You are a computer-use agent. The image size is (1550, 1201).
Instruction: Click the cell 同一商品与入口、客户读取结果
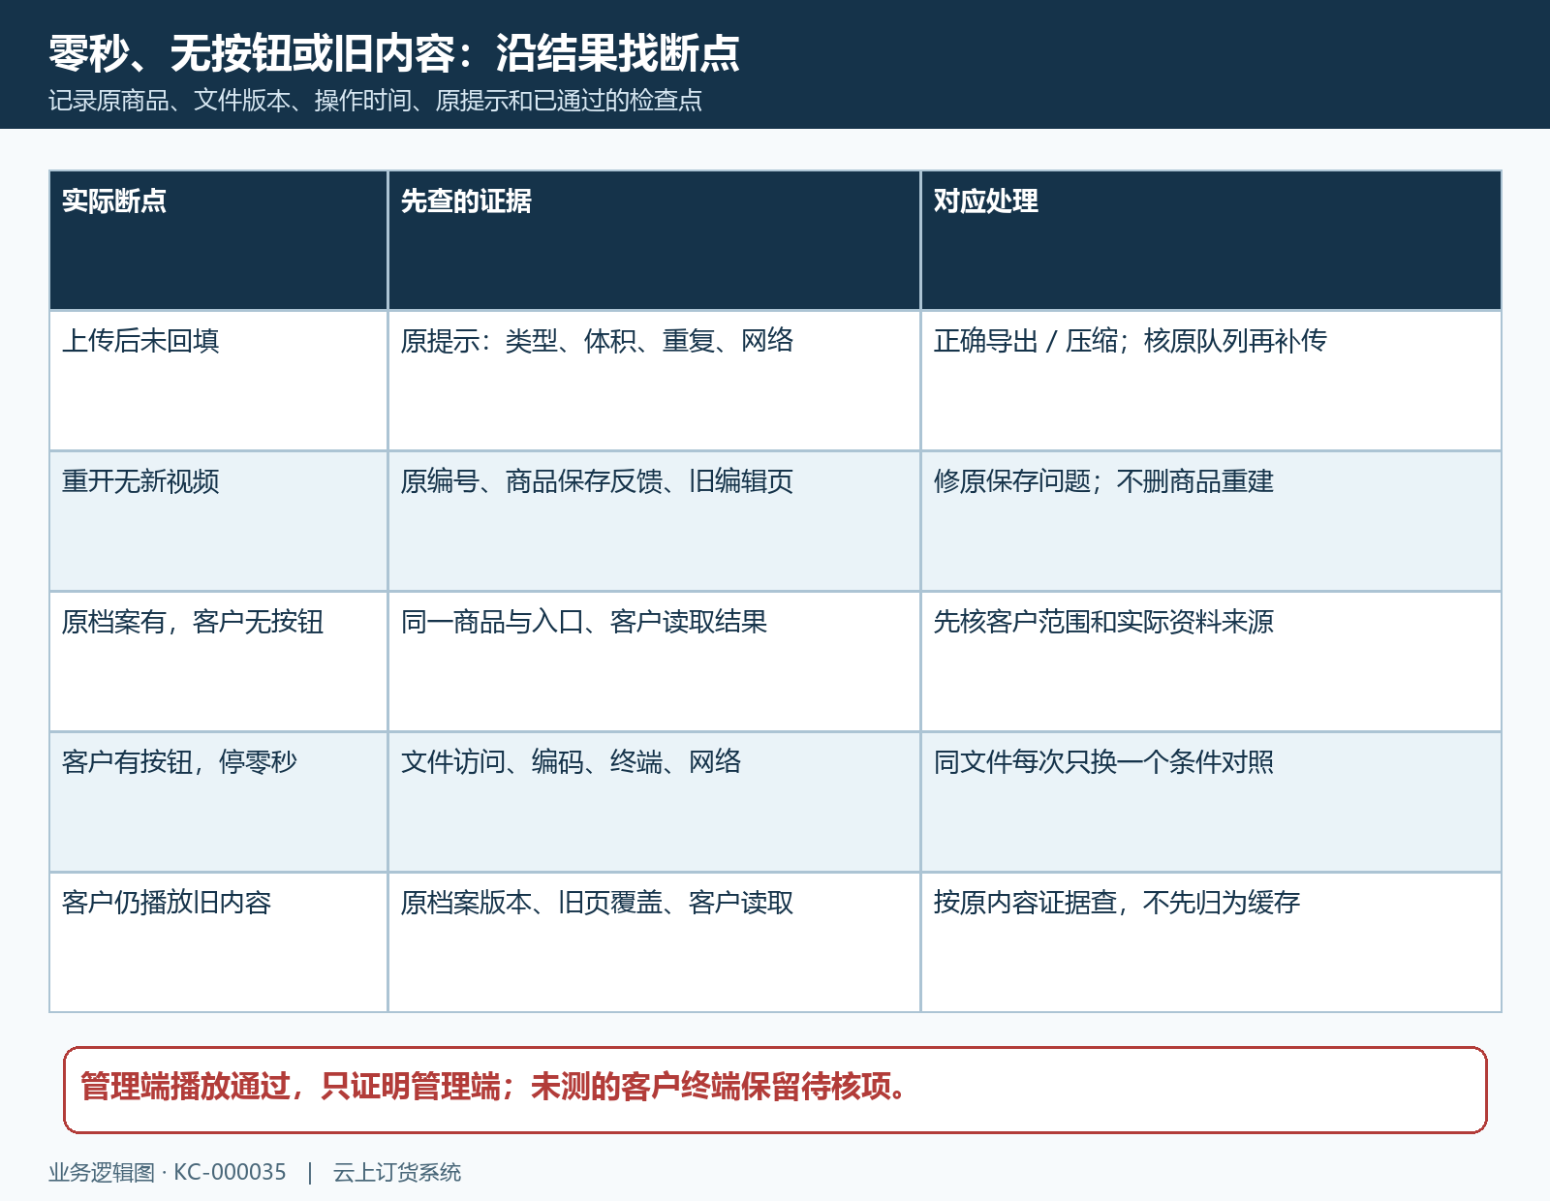(x=654, y=662)
